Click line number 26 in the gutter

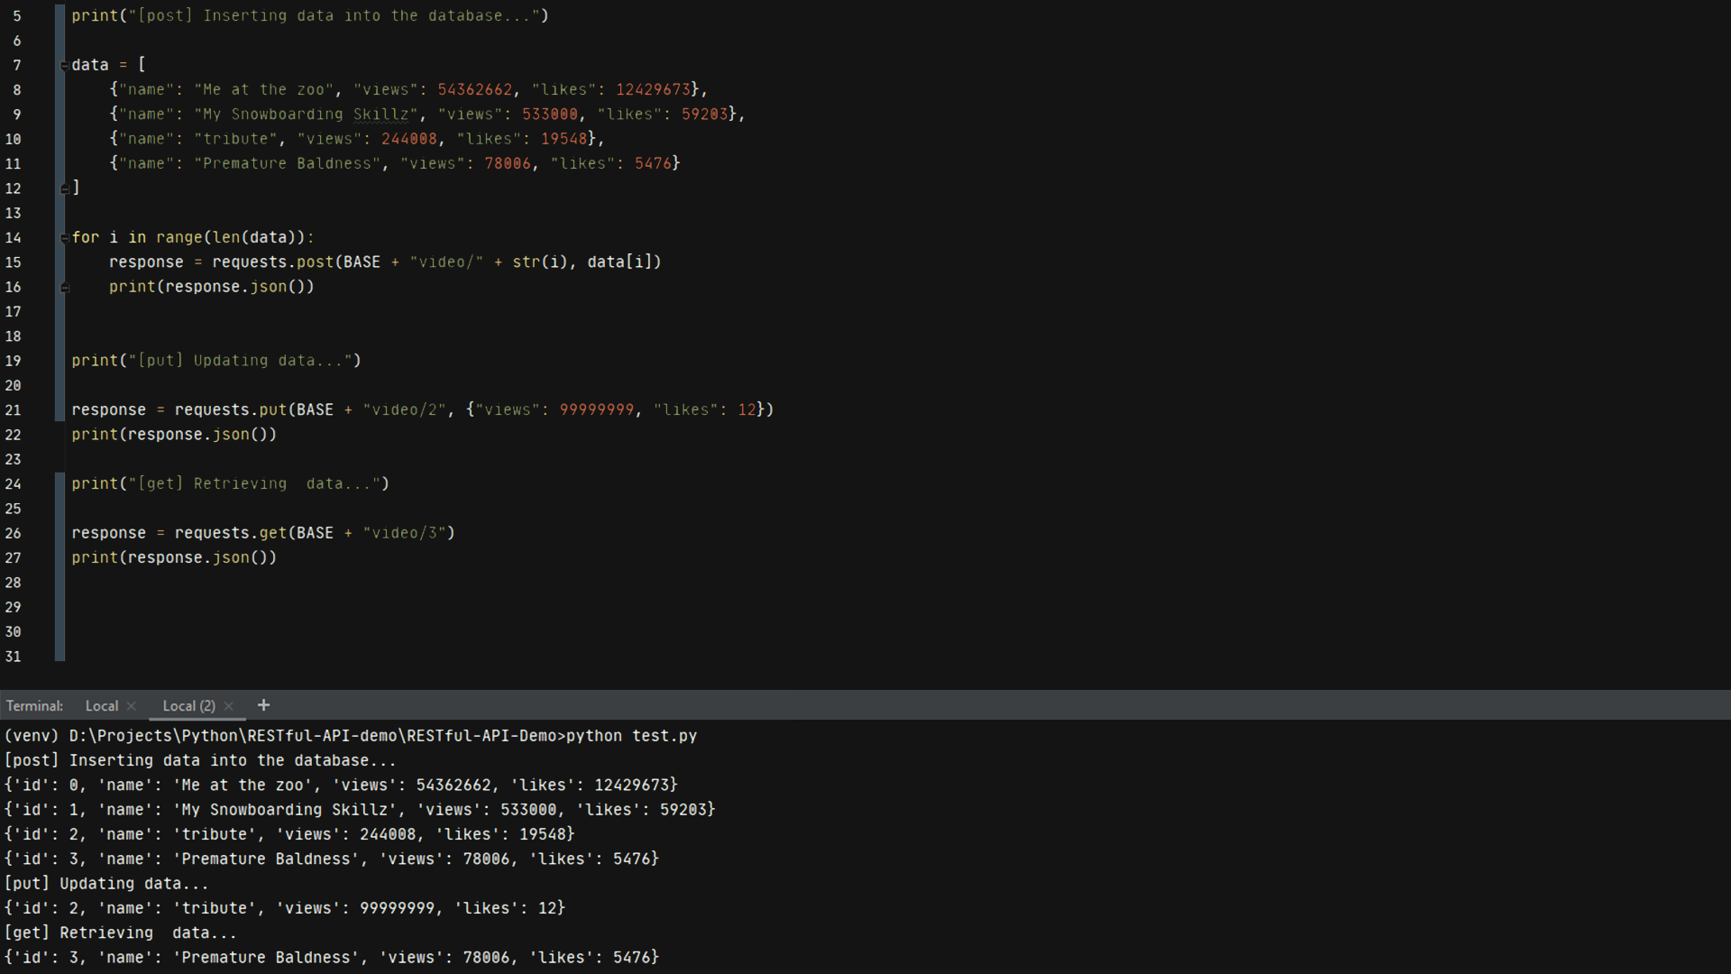pos(13,533)
